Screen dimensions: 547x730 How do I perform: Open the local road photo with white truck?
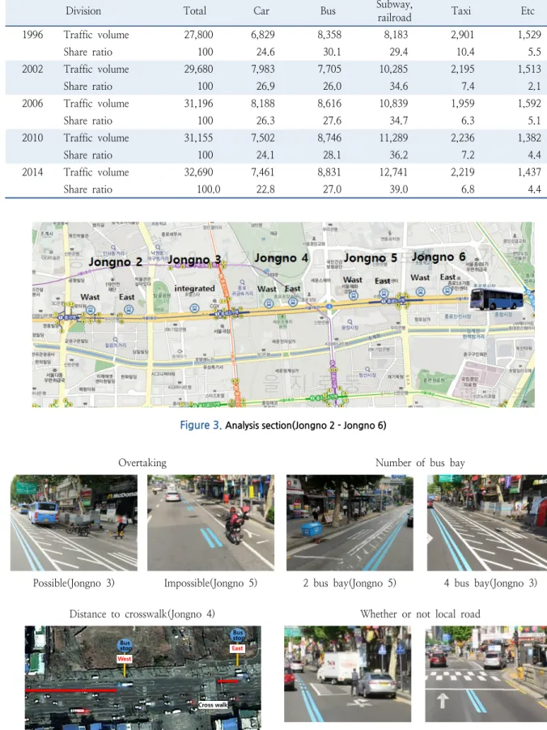click(x=348, y=673)
